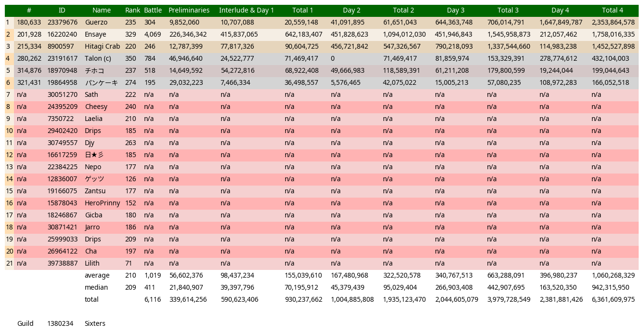The image size is (643, 335).
Task: Select Preliminaries value '9,852,060'
Action: [184, 22]
